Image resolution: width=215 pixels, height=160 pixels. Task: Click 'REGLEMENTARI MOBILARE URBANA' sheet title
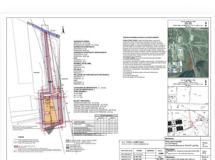pyautogui.click(x=181, y=159)
